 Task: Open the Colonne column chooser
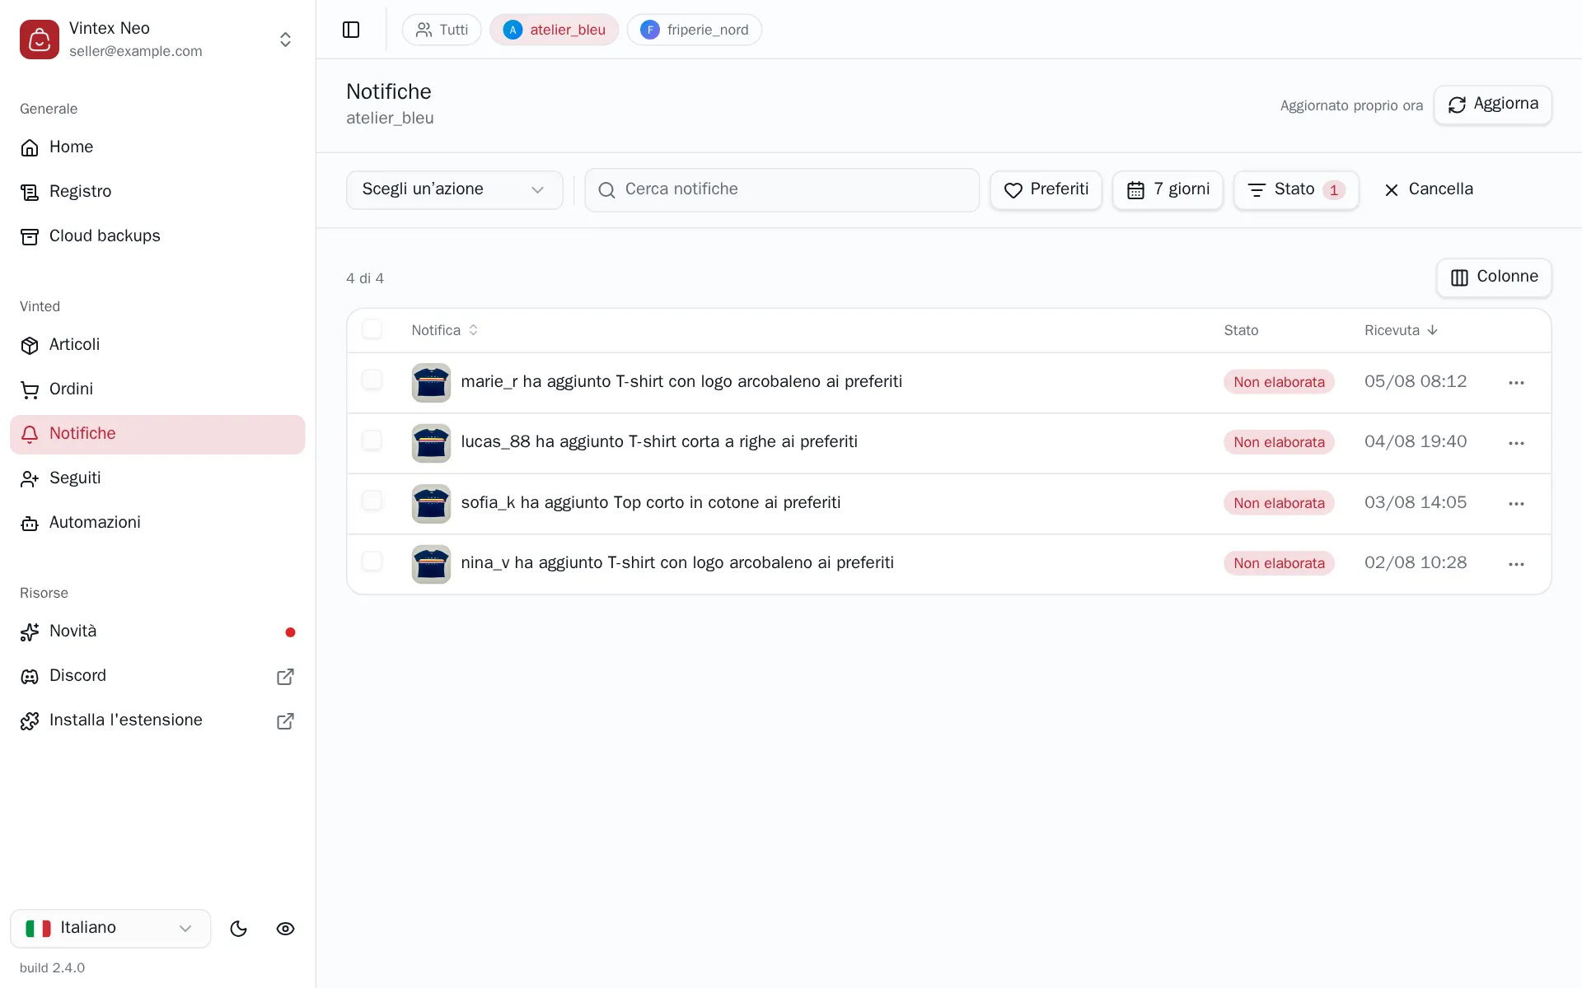point(1494,277)
